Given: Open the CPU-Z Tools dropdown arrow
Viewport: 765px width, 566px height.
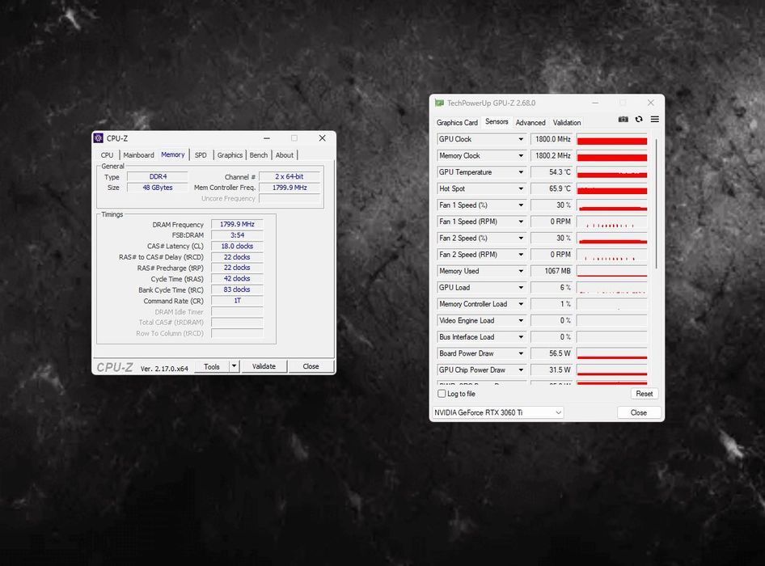Looking at the screenshot, I should tap(235, 366).
